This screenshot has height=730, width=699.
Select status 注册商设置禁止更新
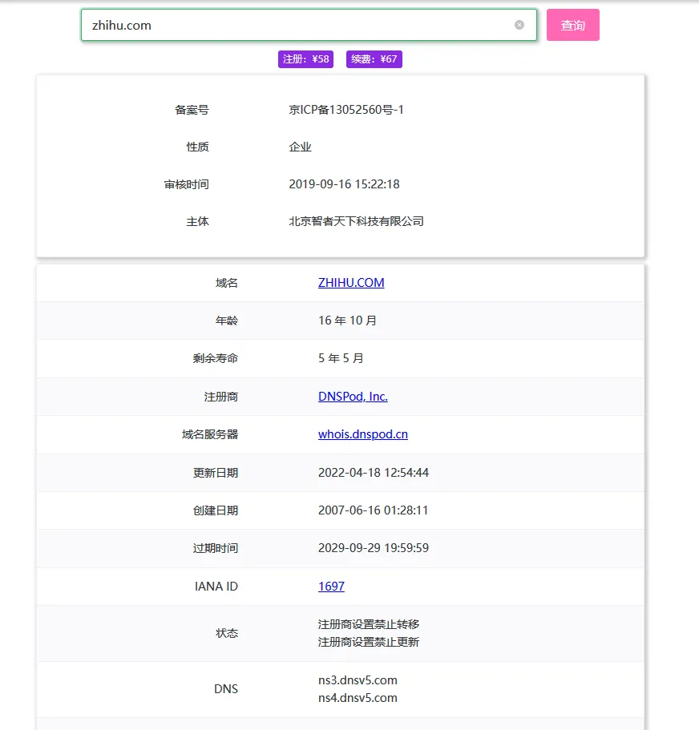[369, 642]
